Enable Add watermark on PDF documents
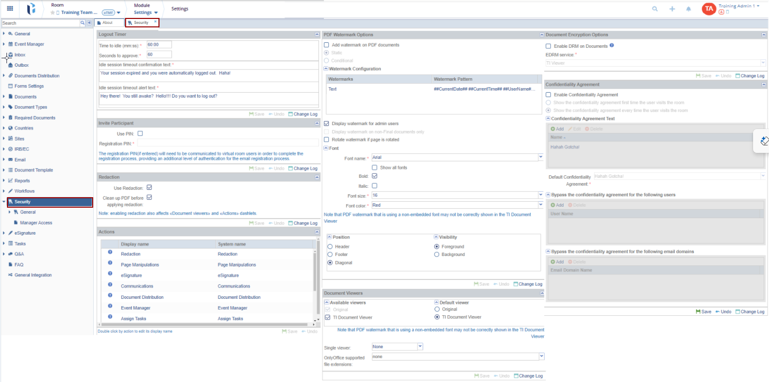The width and height of the screenshot is (769, 382). tap(326, 45)
